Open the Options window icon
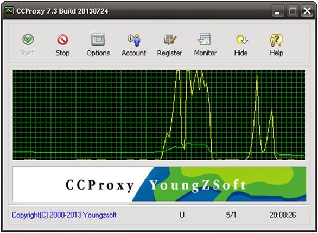This screenshot has height=233, width=318. (x=98, y=39)
